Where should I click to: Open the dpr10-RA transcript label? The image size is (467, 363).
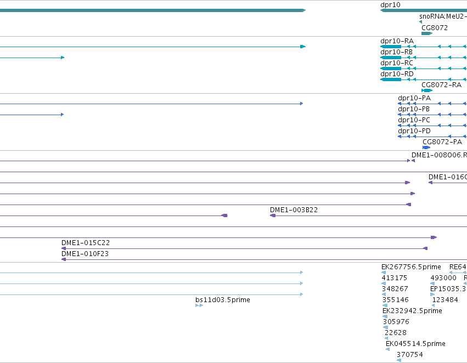click(x=397, y=41)
